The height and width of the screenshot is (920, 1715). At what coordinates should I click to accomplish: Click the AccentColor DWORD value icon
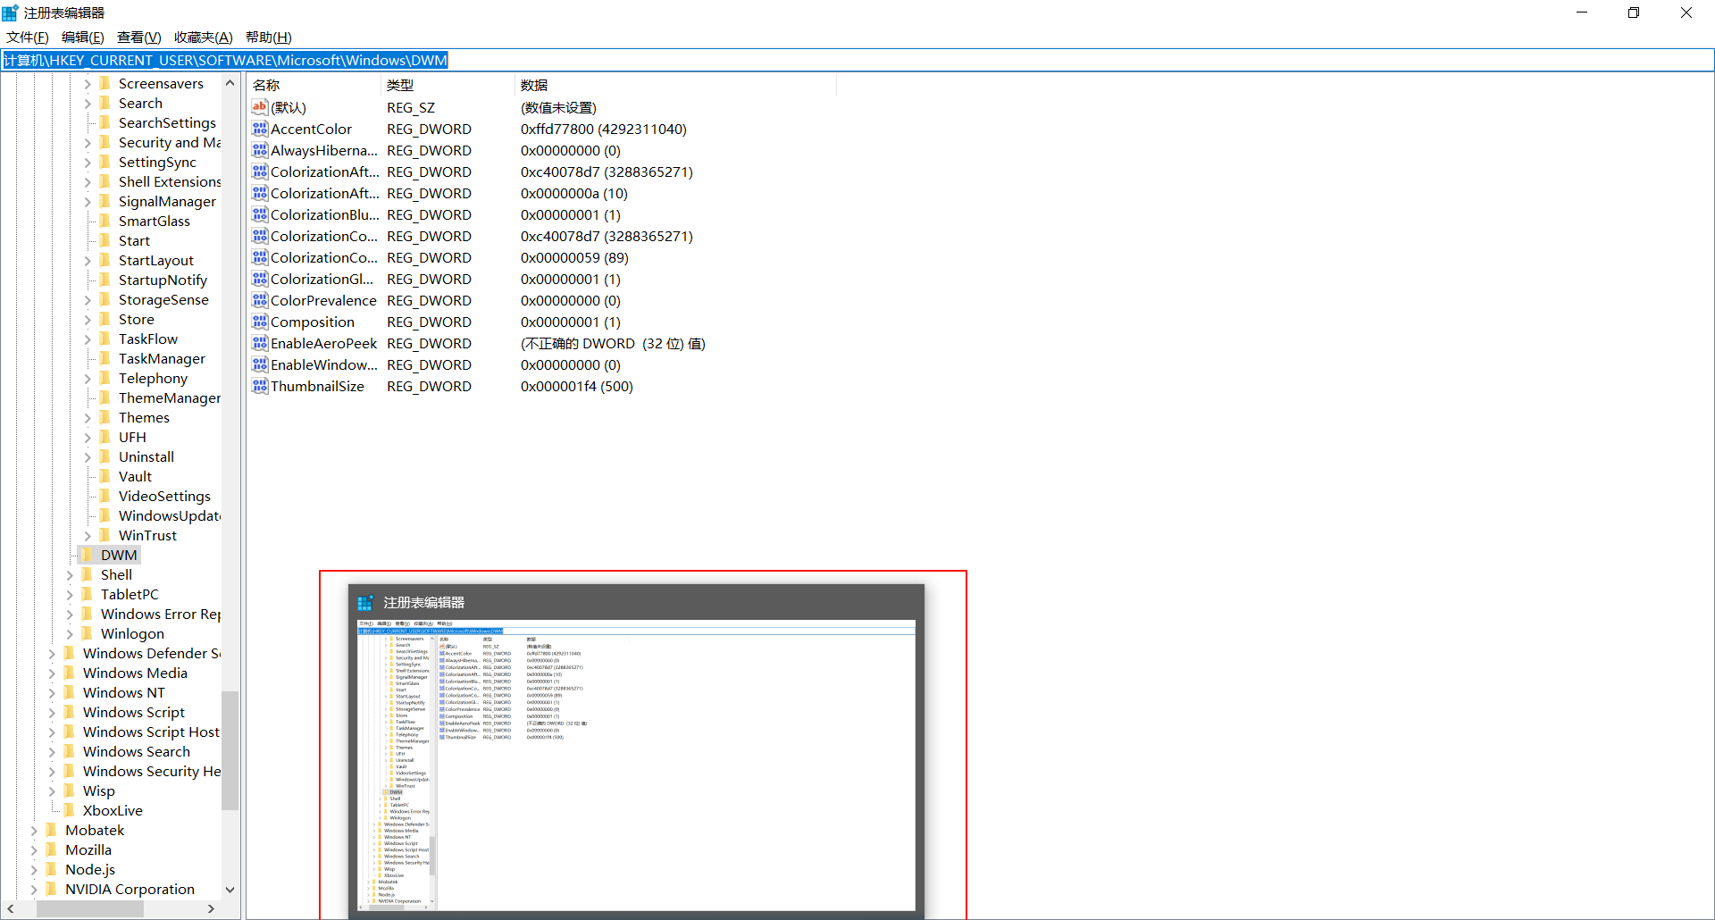point(260,129)
